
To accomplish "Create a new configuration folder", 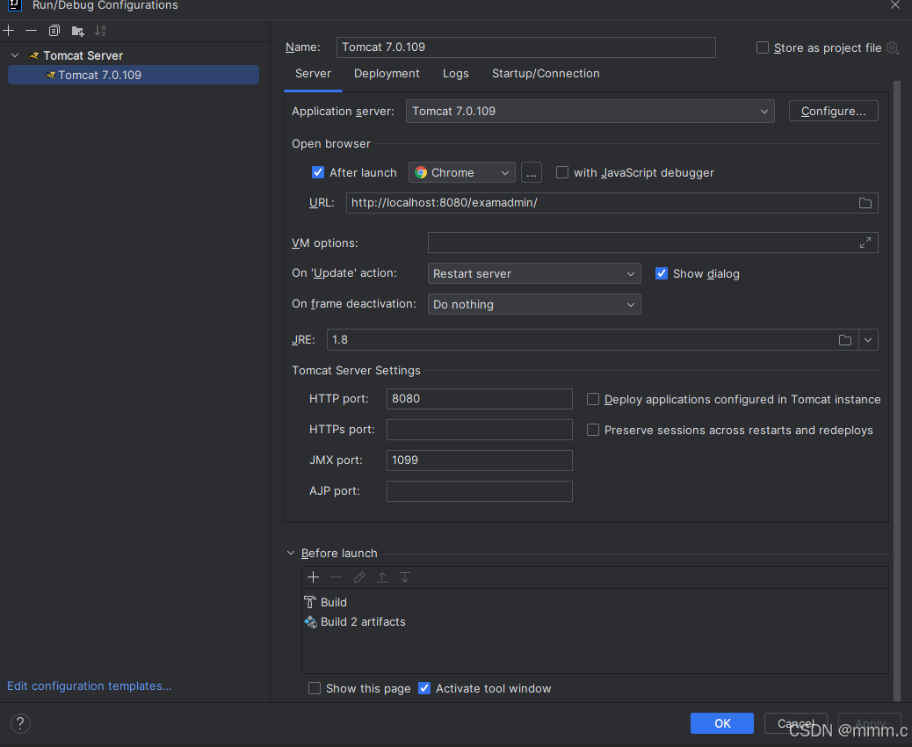I will 77,31.
